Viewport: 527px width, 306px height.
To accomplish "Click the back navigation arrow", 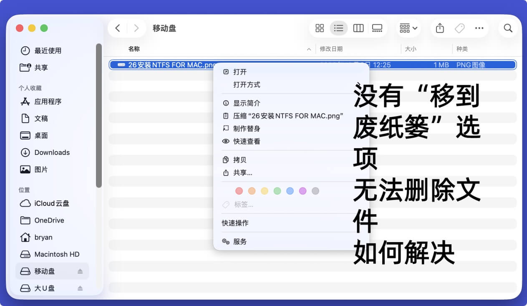I will (x=117, y=28).
